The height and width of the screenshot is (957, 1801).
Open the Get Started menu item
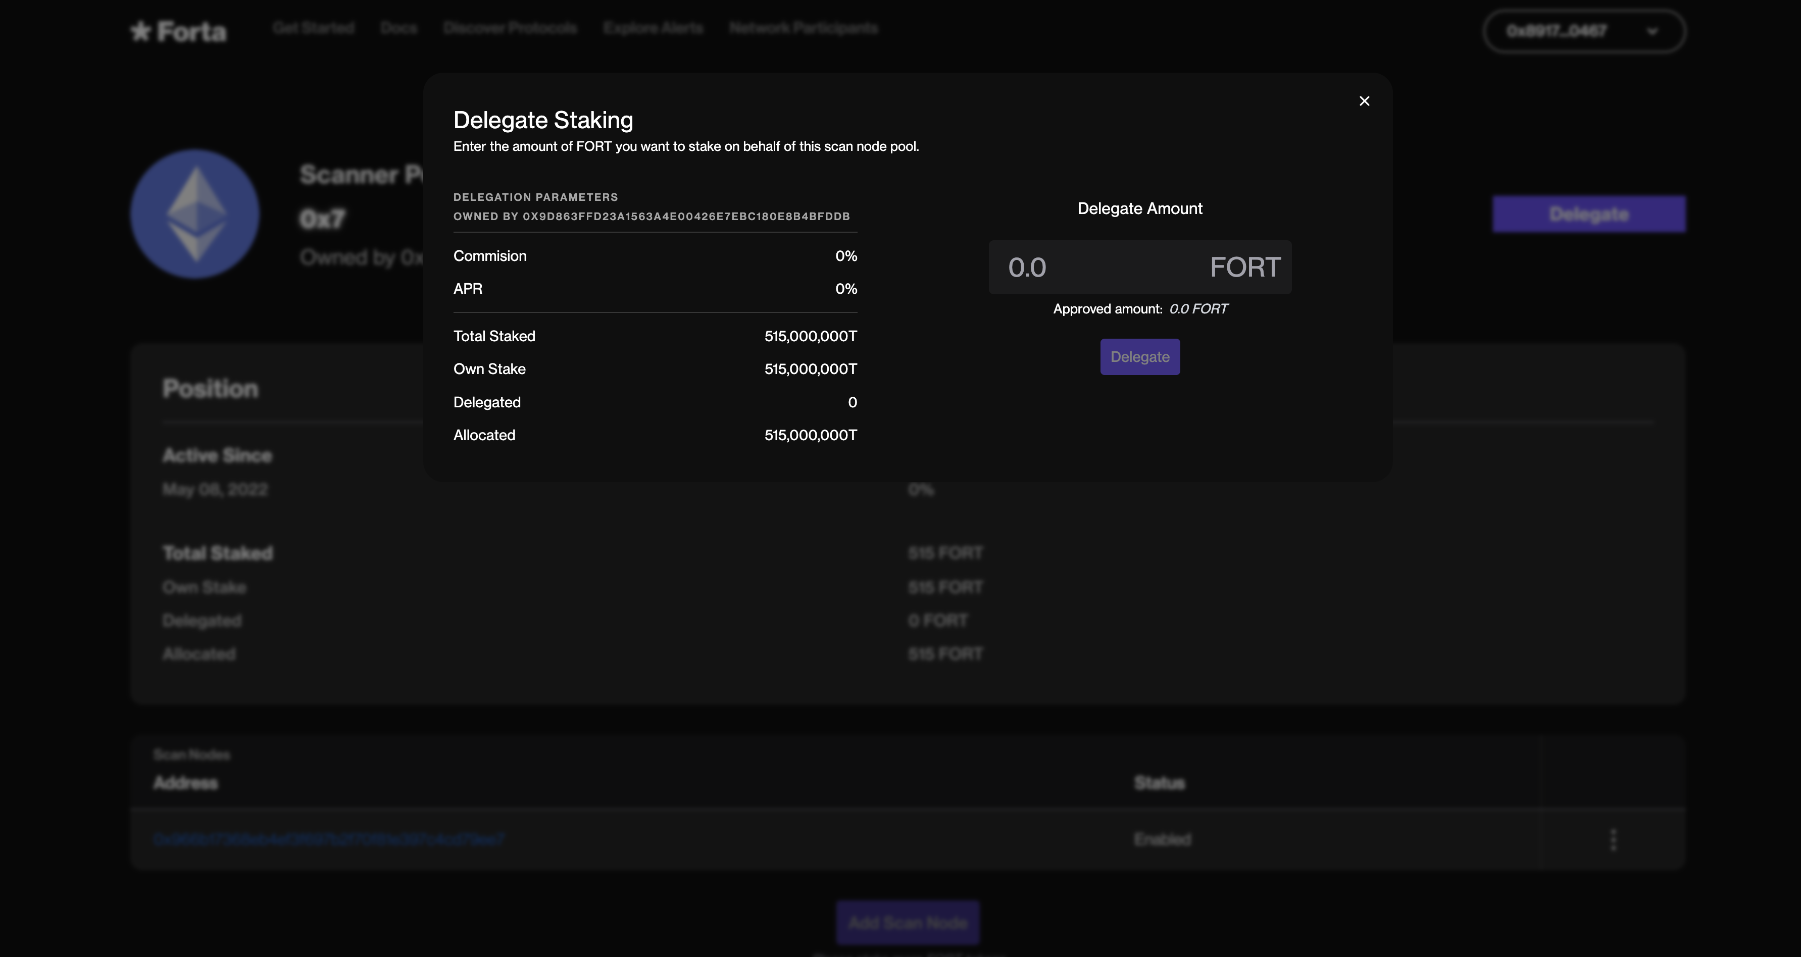point(313,28)
